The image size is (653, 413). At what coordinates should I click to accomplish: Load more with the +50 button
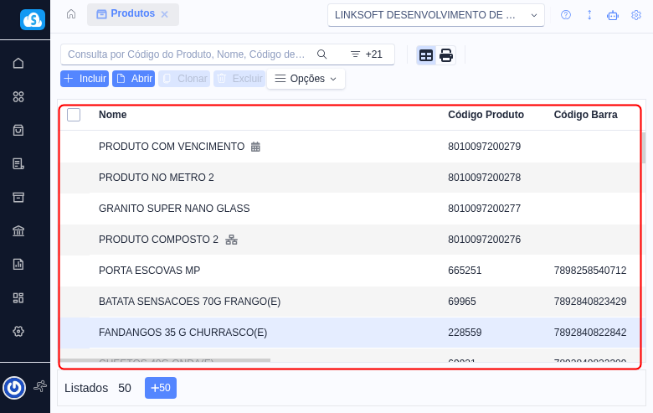pos(160,388)
